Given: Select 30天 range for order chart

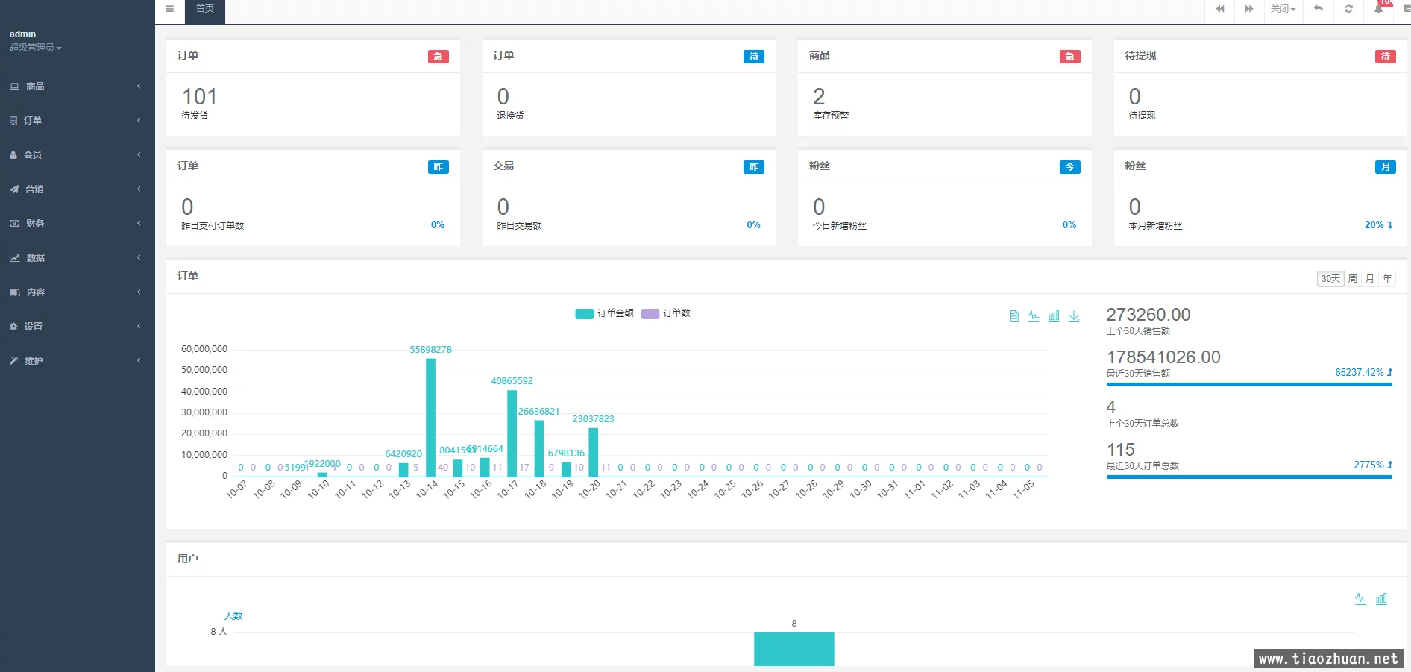Looking at the screenshot, I should [1330, 279].
